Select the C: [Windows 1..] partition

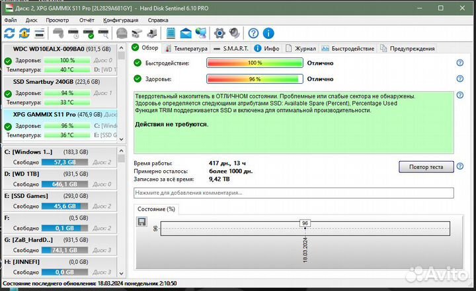59,157
